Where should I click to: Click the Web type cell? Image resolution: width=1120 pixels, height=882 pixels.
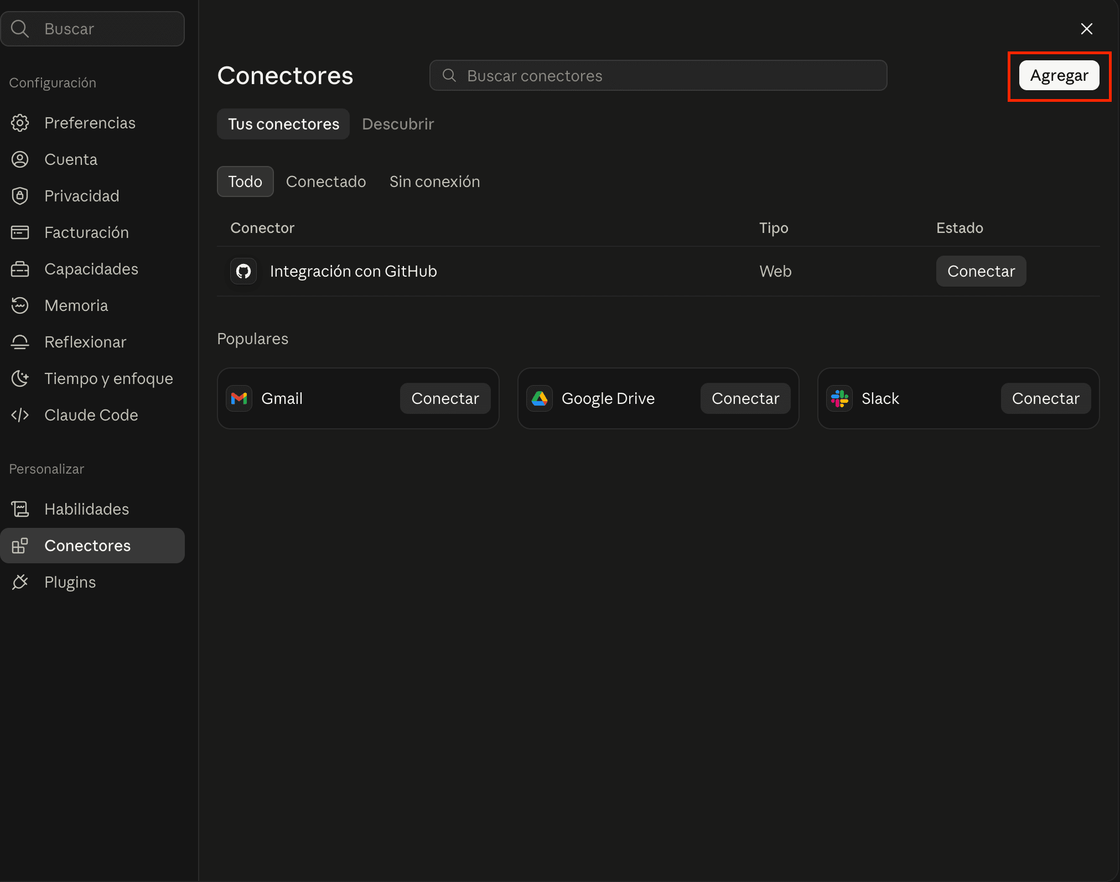click(775, 271)
